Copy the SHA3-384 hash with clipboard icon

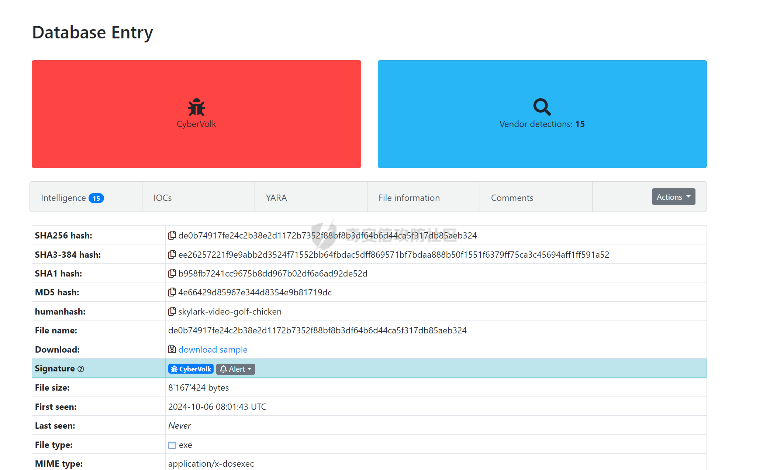[172, 254]
